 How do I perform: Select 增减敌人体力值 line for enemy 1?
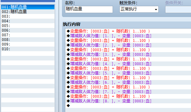[x=128, y=36]
